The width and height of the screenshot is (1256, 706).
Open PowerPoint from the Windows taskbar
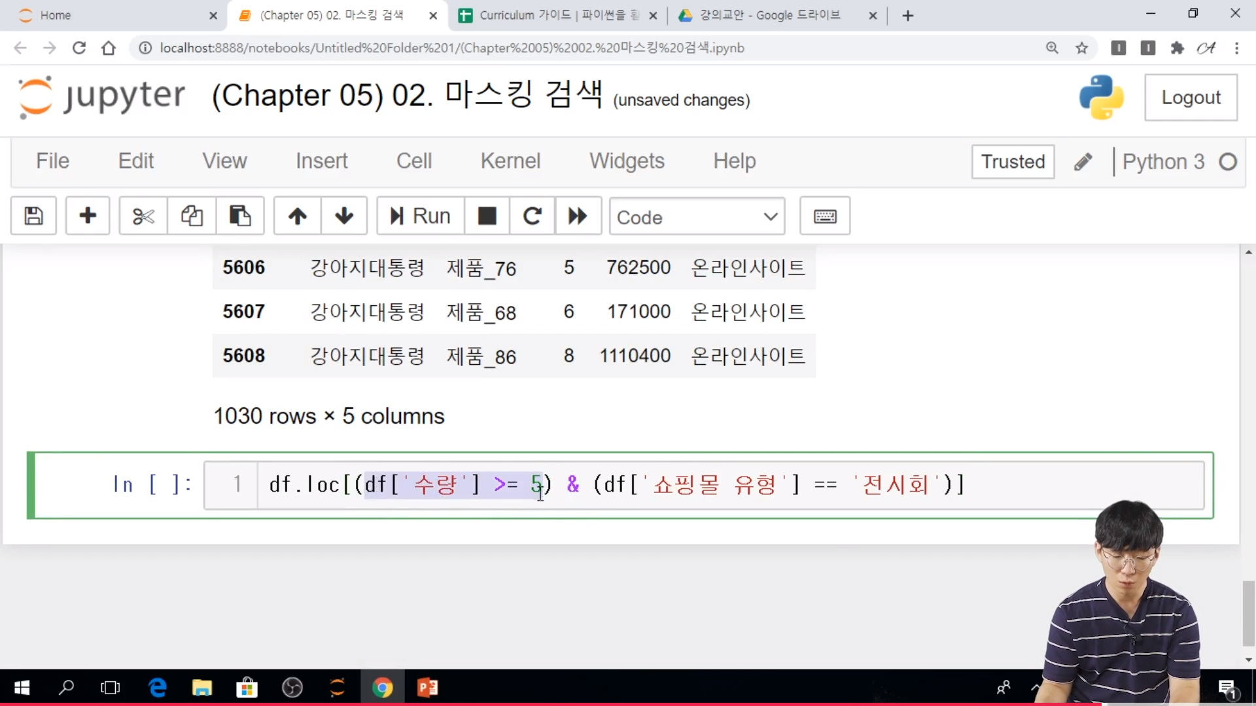click(428, 688)
